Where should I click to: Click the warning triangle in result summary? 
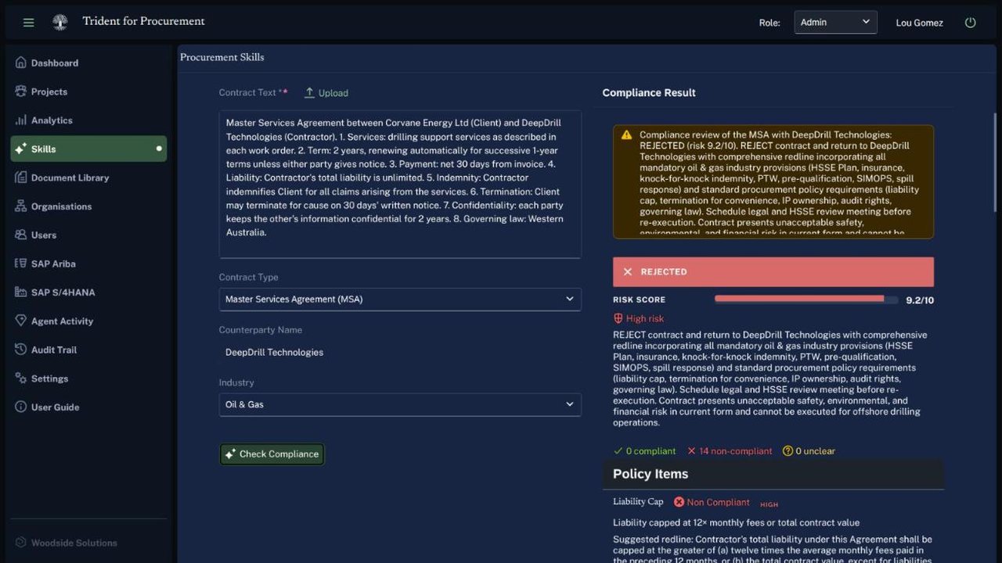coord(626,135)
